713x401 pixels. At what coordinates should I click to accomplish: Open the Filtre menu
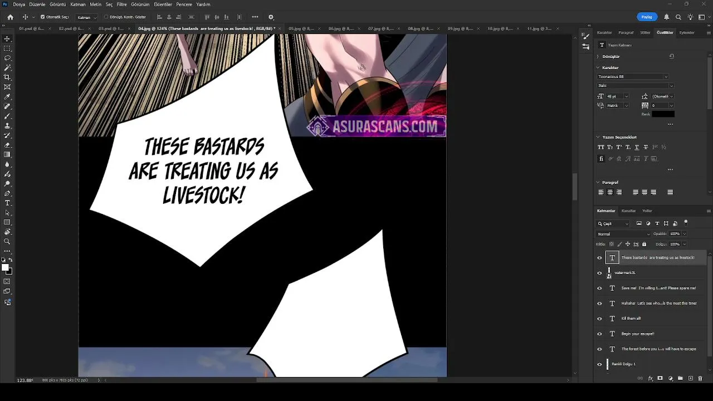tap(121, 4)
